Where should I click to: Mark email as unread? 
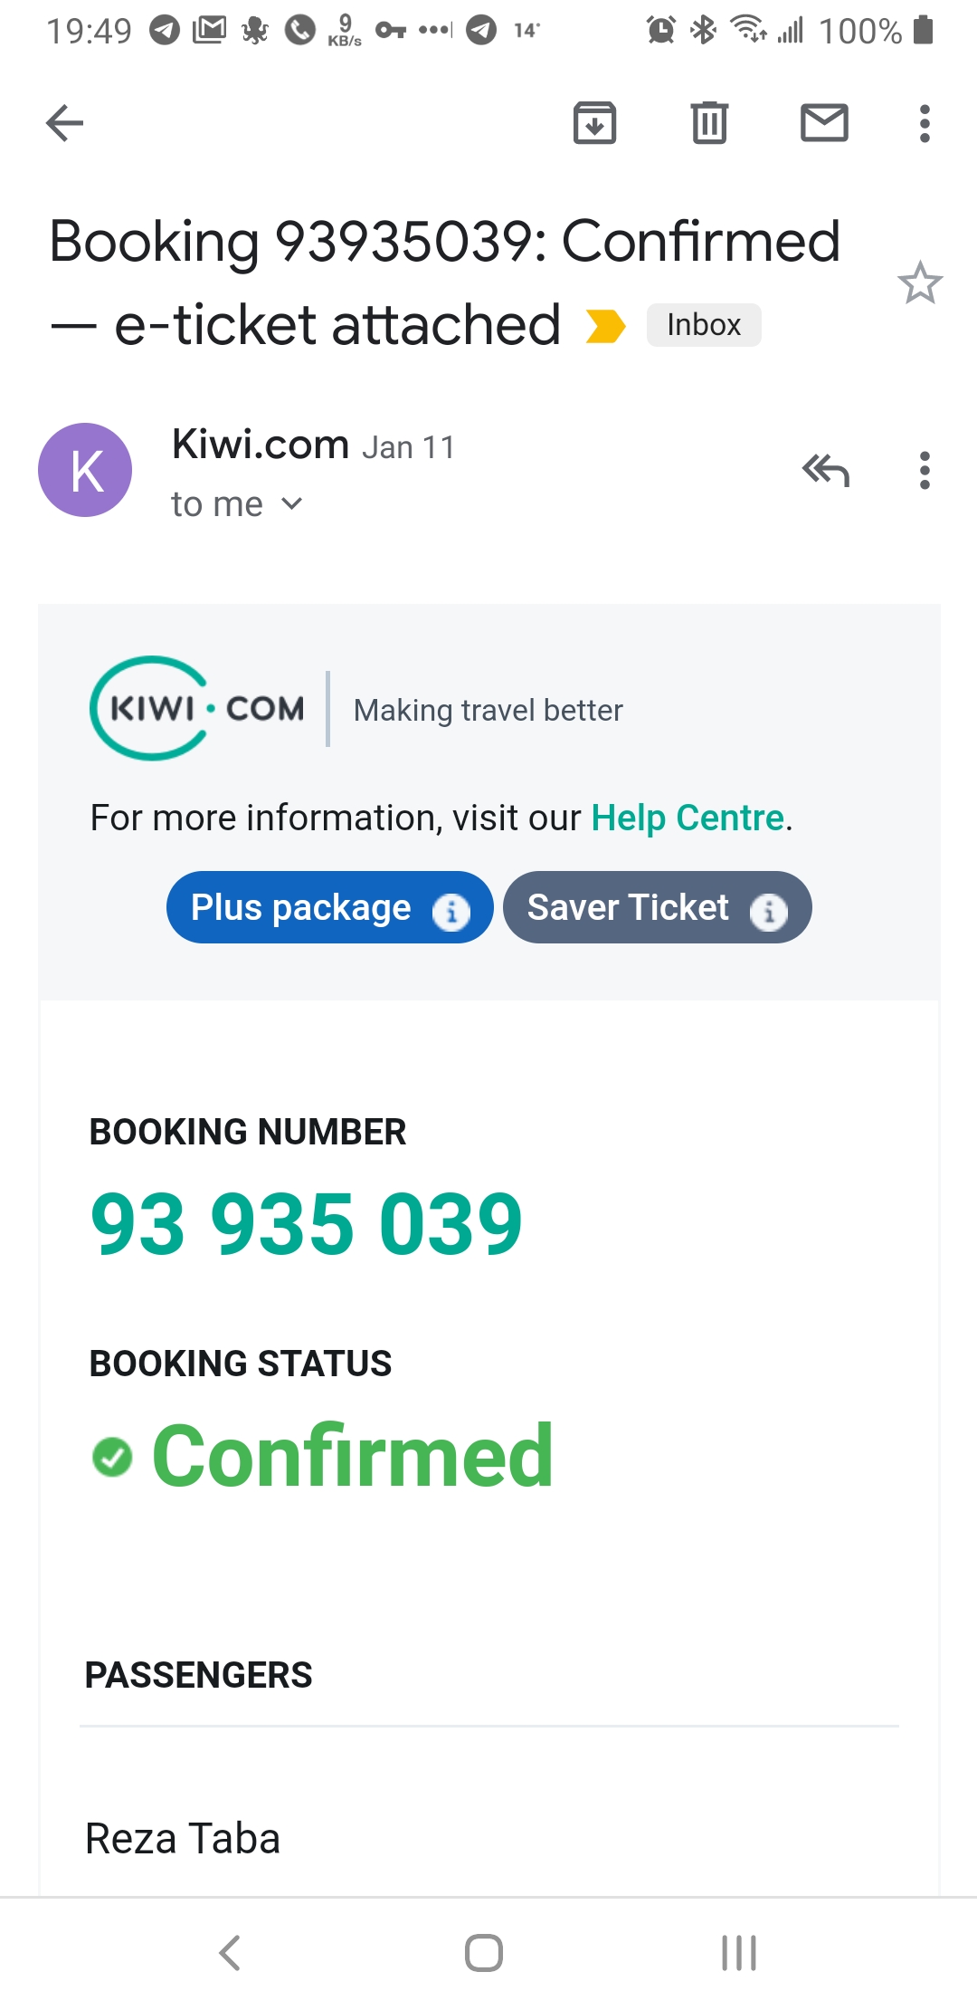coord(824,123)
